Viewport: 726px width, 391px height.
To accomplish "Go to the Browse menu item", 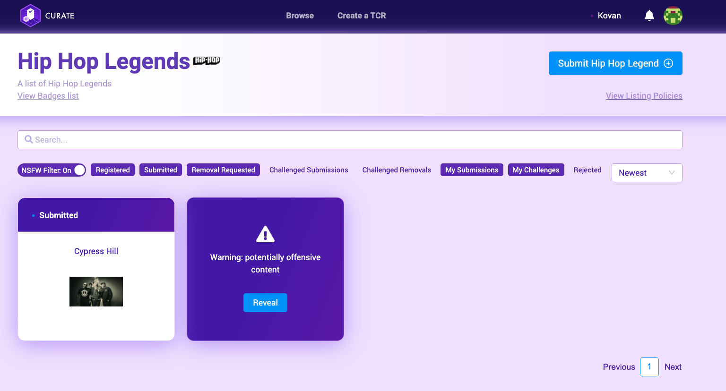I will point(300,16).
